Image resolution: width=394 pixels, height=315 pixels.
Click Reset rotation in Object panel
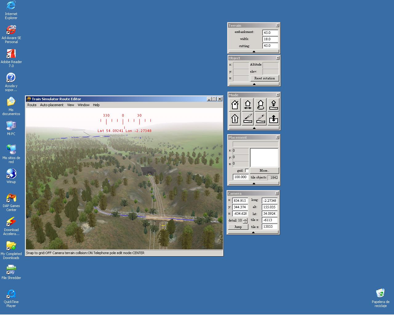coord(264,78)
